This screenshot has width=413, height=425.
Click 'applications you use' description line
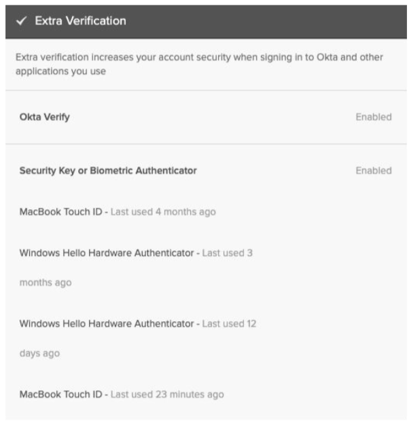pyautogui.click(x=60, y=71)
